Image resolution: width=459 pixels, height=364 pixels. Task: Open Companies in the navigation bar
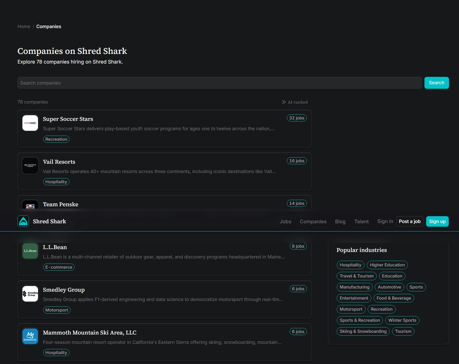click(313, 222)
